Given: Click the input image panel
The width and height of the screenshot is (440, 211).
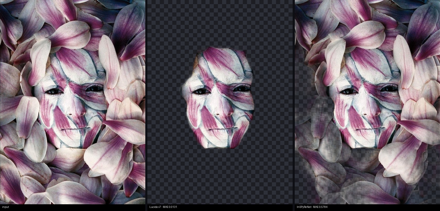Looking at the screenshot, I should click(73, 102).
